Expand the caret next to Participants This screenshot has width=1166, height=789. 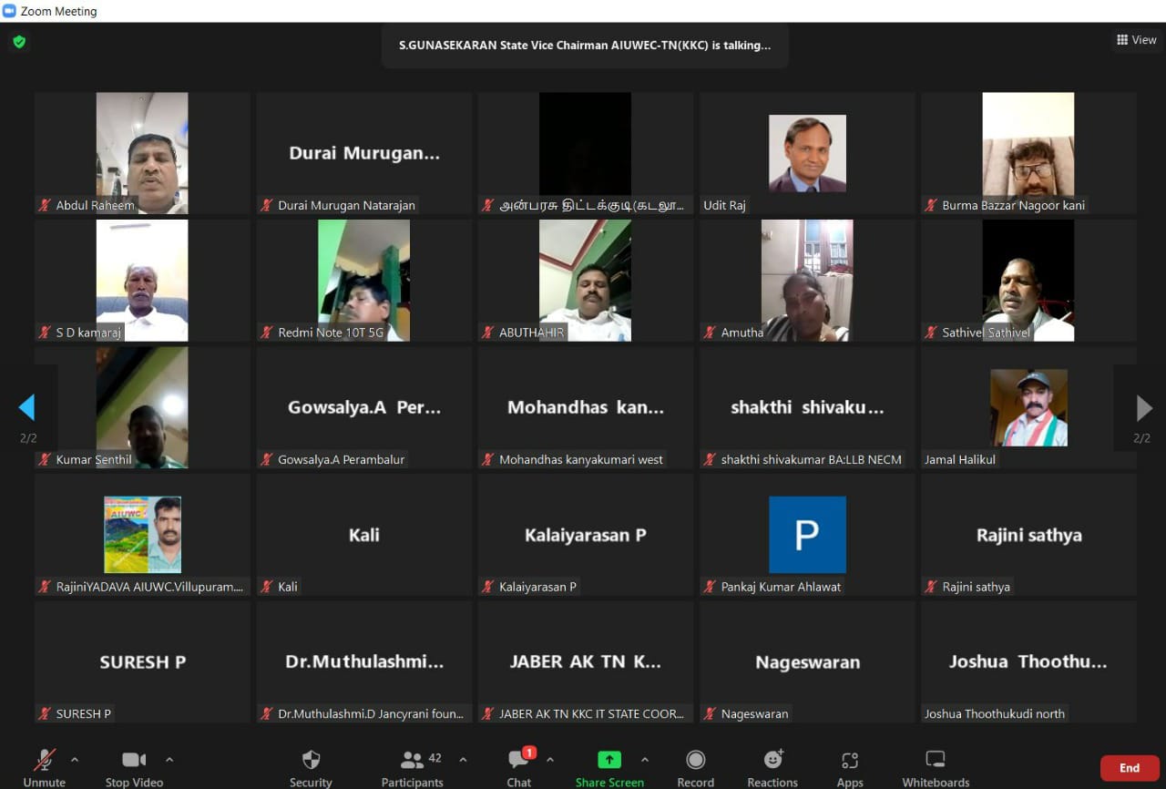(x=463, y=760)
